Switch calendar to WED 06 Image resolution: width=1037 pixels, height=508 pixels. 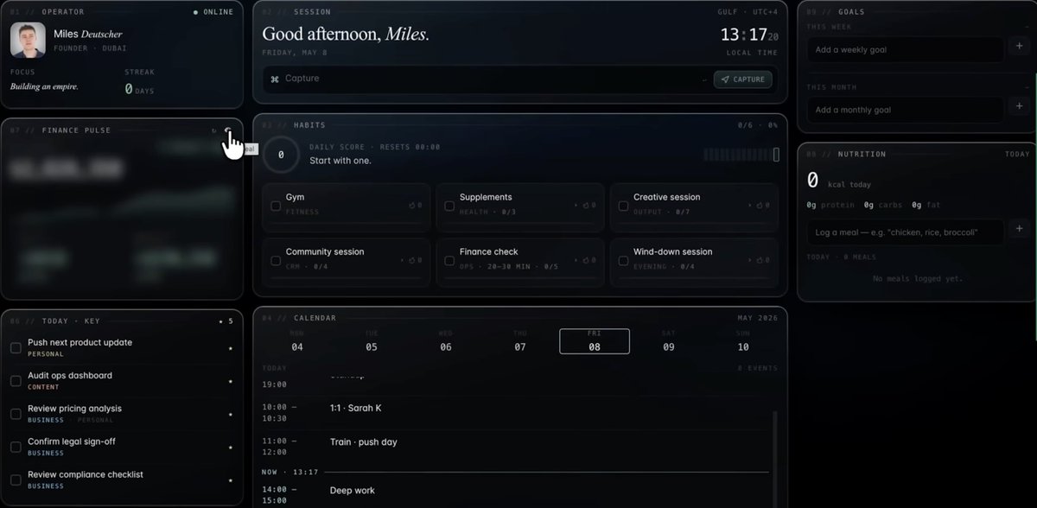click(446, 341)
